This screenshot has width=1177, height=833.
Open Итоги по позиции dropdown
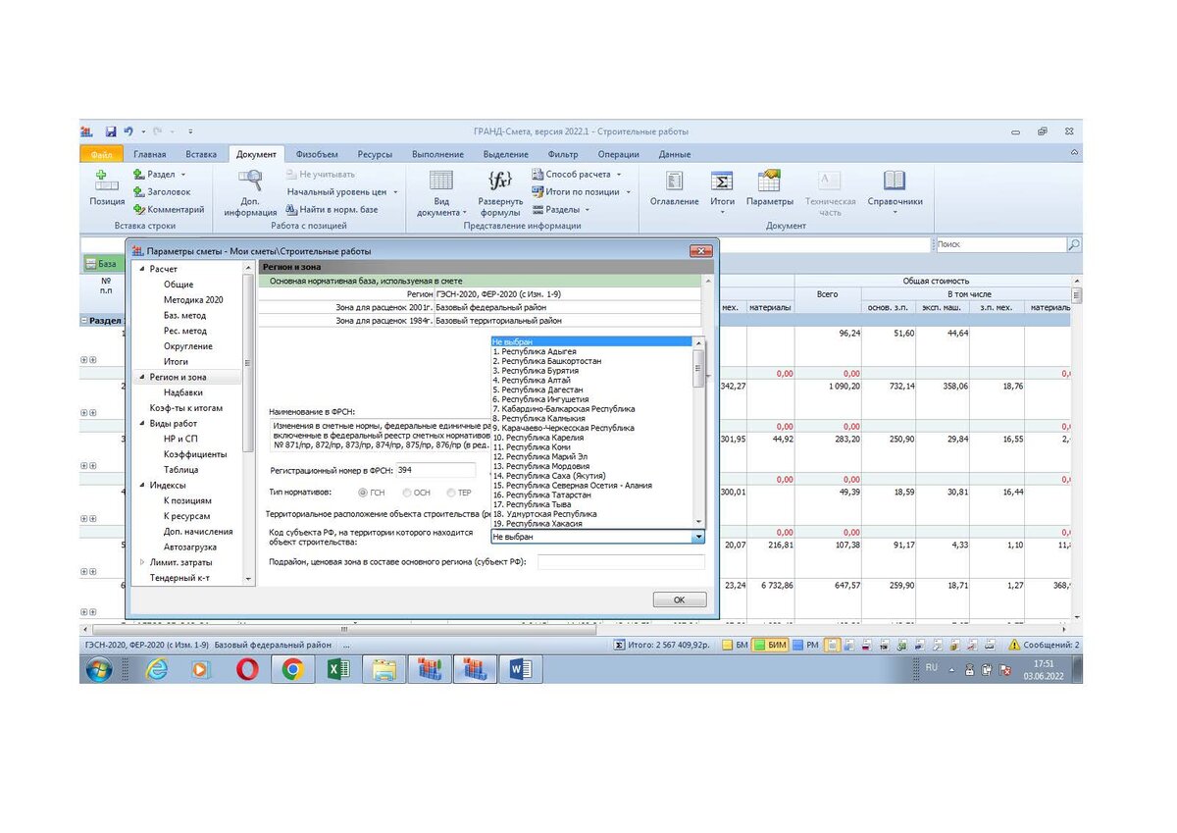(x=583, y=192)
